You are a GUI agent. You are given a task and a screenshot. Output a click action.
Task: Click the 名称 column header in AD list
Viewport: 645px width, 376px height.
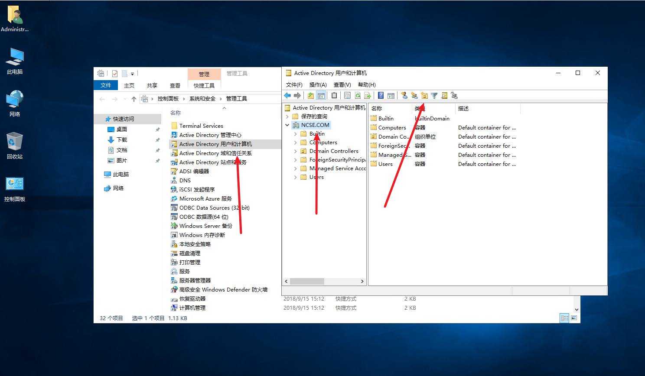pyautogui.click(x=377, y=109)
